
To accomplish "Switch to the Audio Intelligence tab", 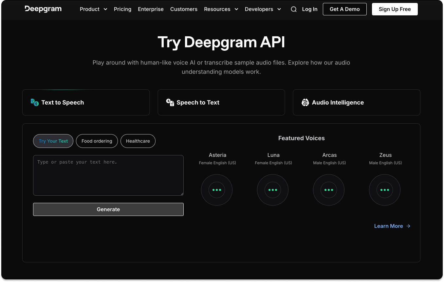I will pos(357,102).
